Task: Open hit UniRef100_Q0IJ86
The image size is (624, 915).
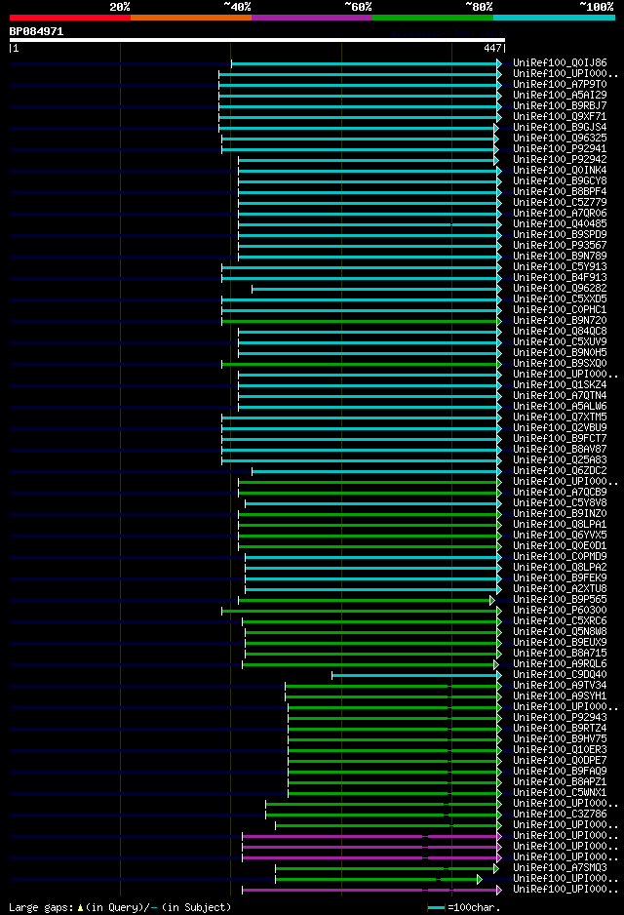Action: [x=560, y=62]
